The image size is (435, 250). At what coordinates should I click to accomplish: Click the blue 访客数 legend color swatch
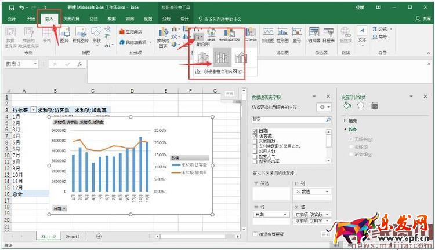point(176,165)
